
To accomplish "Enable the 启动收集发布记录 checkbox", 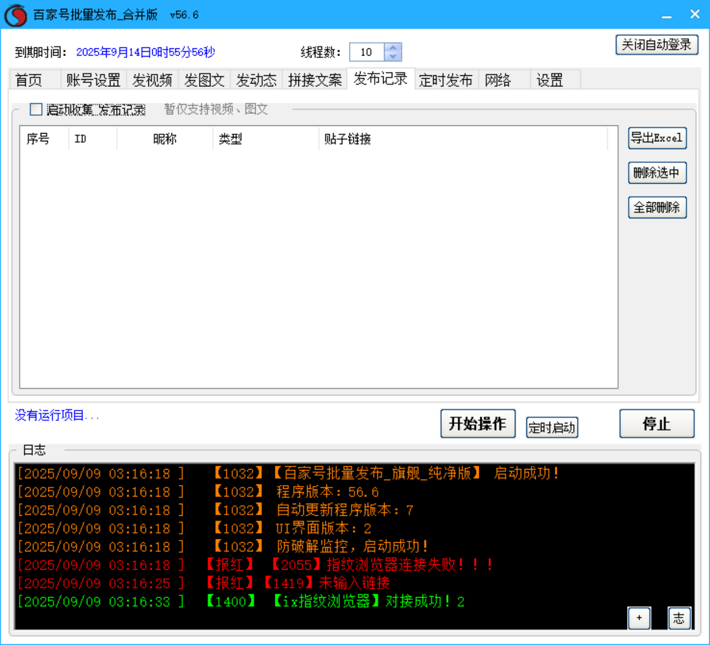I will [35, 109].
